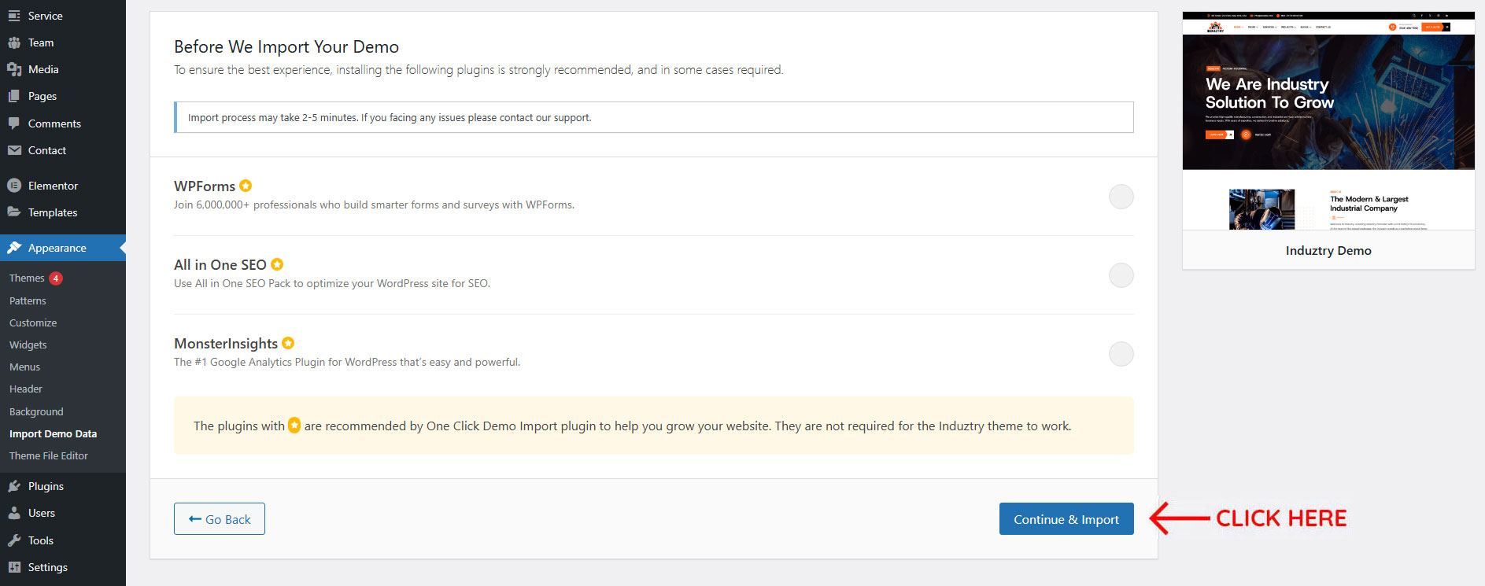Screen dimensions: 1485x586
Task: Open the Themes submenu item
Action: (27, 278)
